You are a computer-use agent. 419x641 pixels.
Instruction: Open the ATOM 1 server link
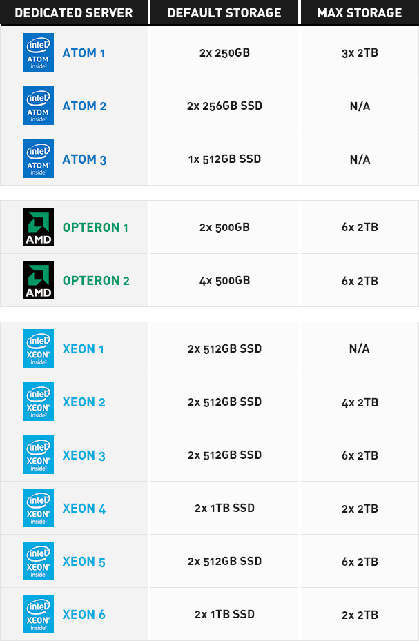point(84,53)
